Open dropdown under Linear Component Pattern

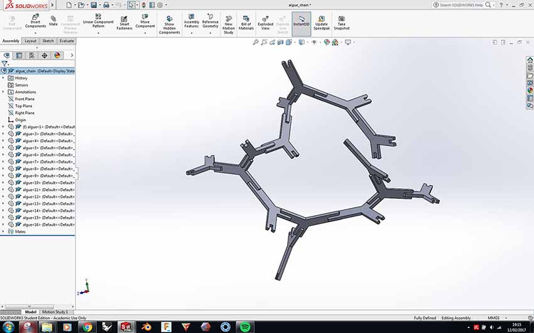tap(99, 33)
